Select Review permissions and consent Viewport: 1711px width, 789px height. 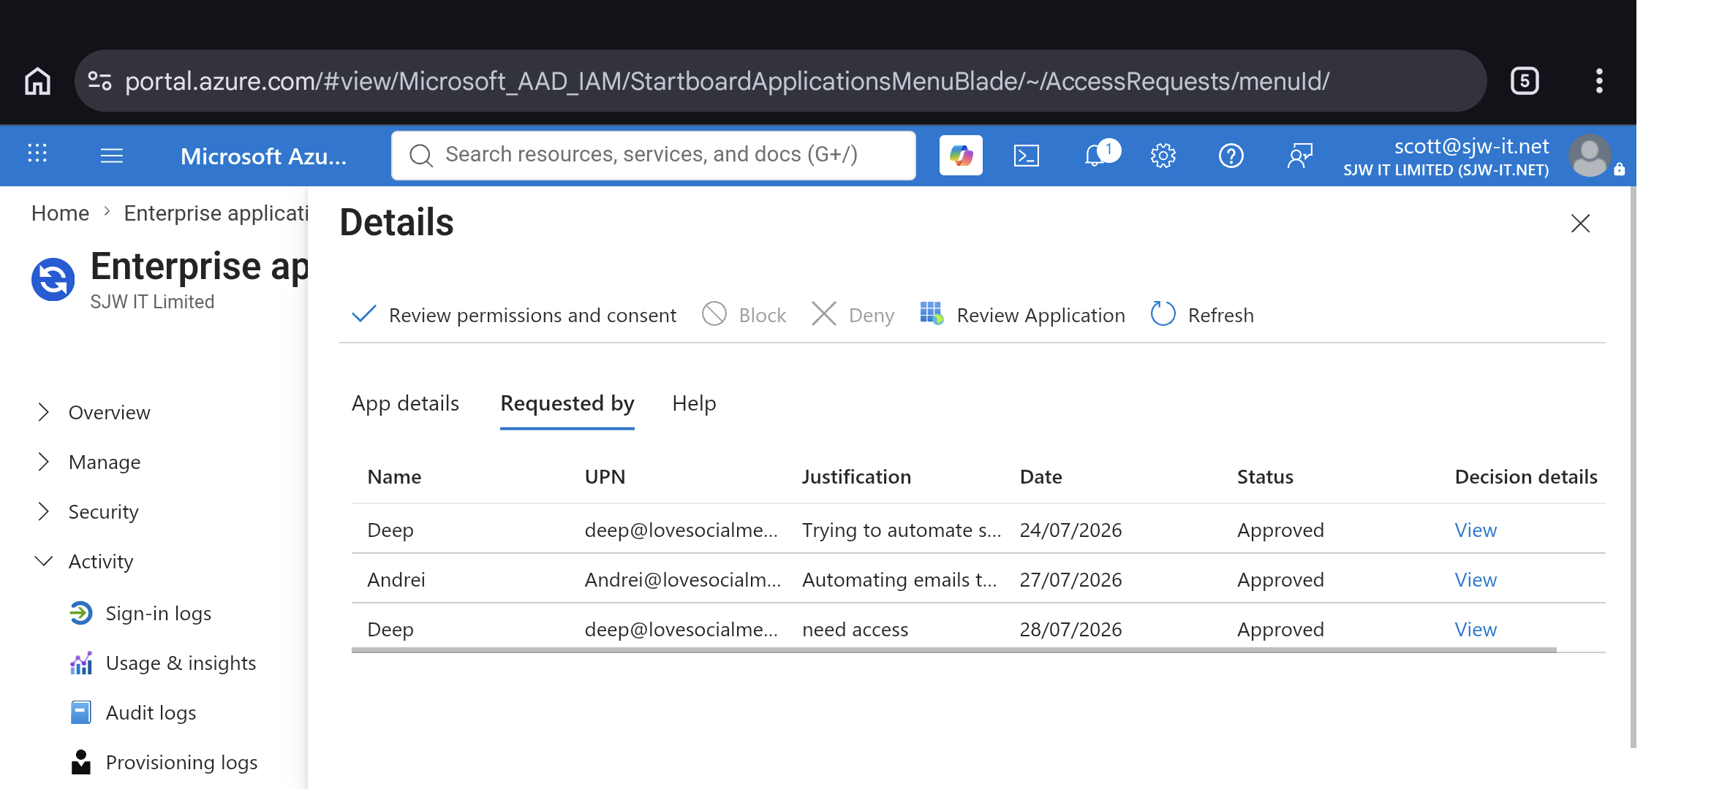tap(515, 315)
